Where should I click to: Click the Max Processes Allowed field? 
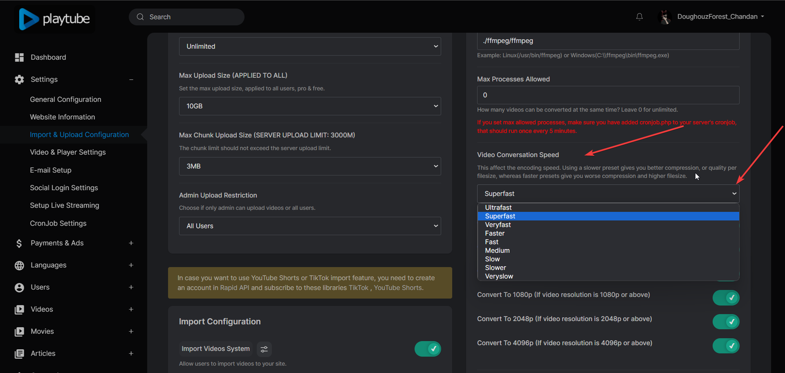608,95
